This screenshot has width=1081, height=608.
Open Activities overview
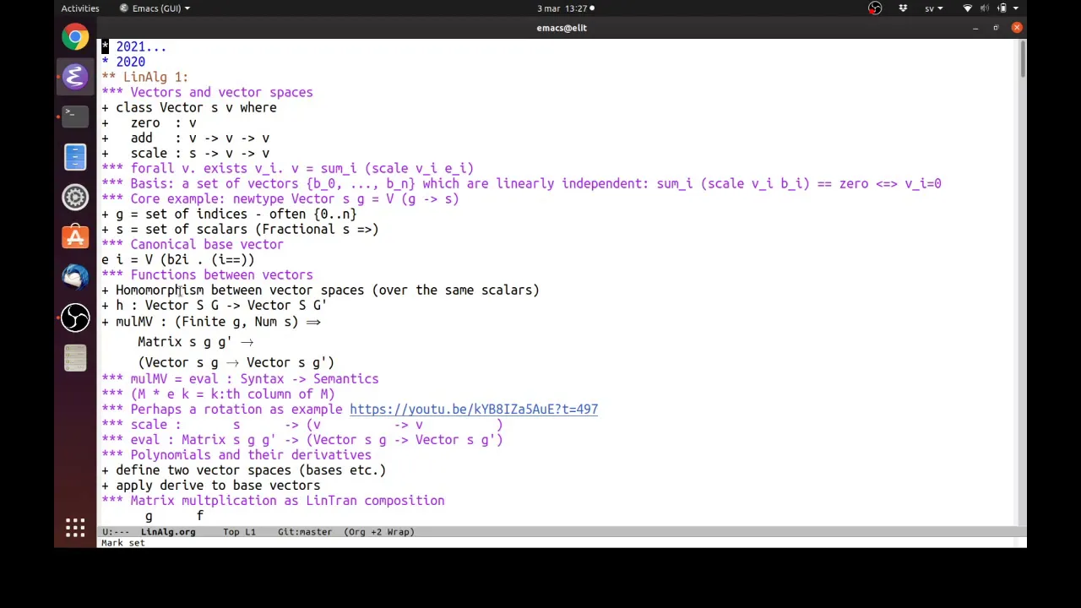pos(80,8)
